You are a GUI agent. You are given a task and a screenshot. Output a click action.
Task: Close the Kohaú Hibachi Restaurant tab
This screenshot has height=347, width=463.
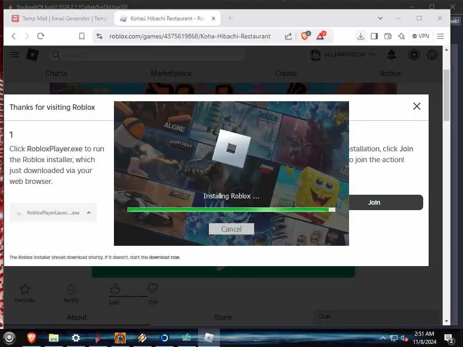click(x=213, y=19)
